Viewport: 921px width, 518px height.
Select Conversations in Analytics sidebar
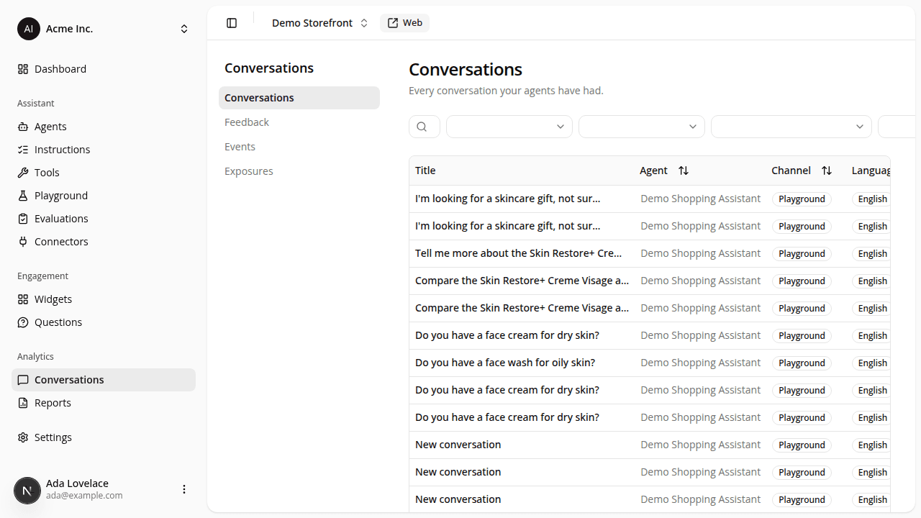tap(104, 380)
